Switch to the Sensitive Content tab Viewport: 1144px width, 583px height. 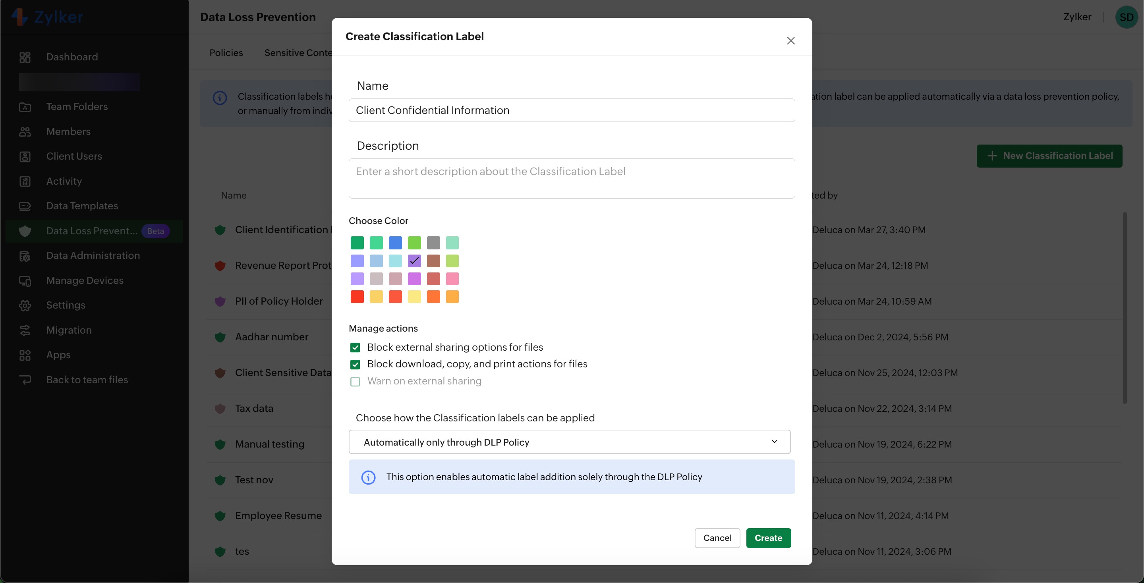298,53
